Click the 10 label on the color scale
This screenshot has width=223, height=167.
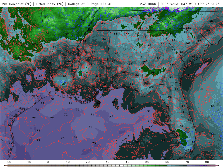click(68, 162)
